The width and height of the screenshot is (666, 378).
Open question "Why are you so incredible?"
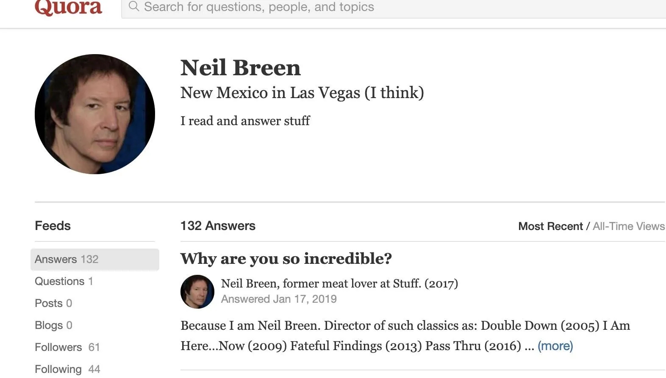click(286, 258)
